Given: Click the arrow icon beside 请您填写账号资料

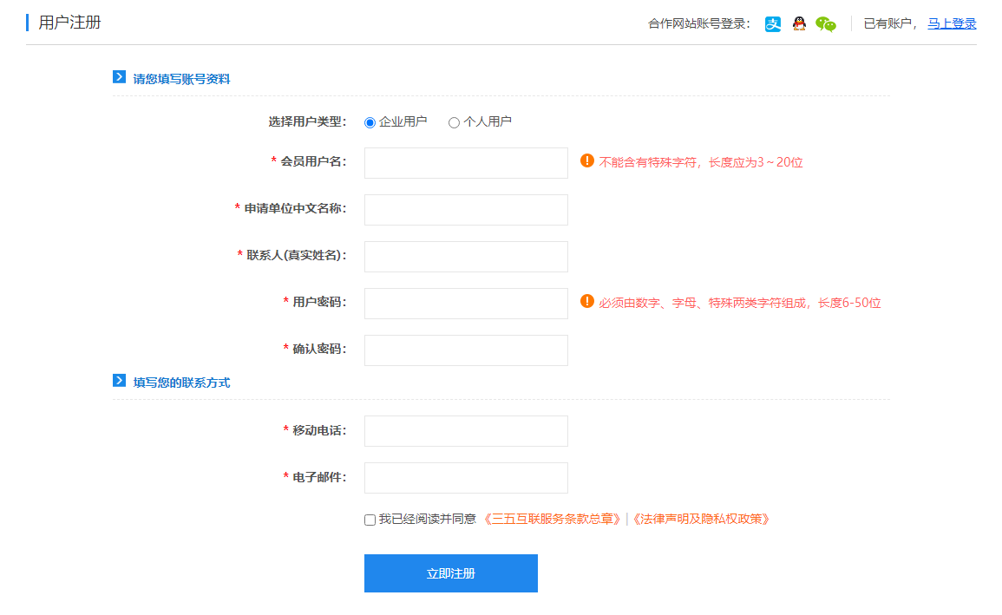Looking at the screenshot, I should [120, 77].
